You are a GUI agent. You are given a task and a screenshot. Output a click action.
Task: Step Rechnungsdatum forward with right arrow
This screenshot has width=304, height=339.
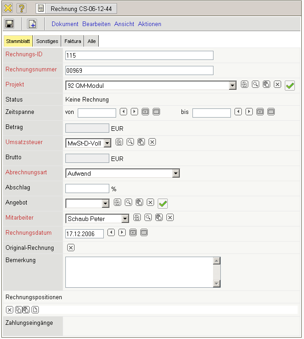tap(122, 233)
